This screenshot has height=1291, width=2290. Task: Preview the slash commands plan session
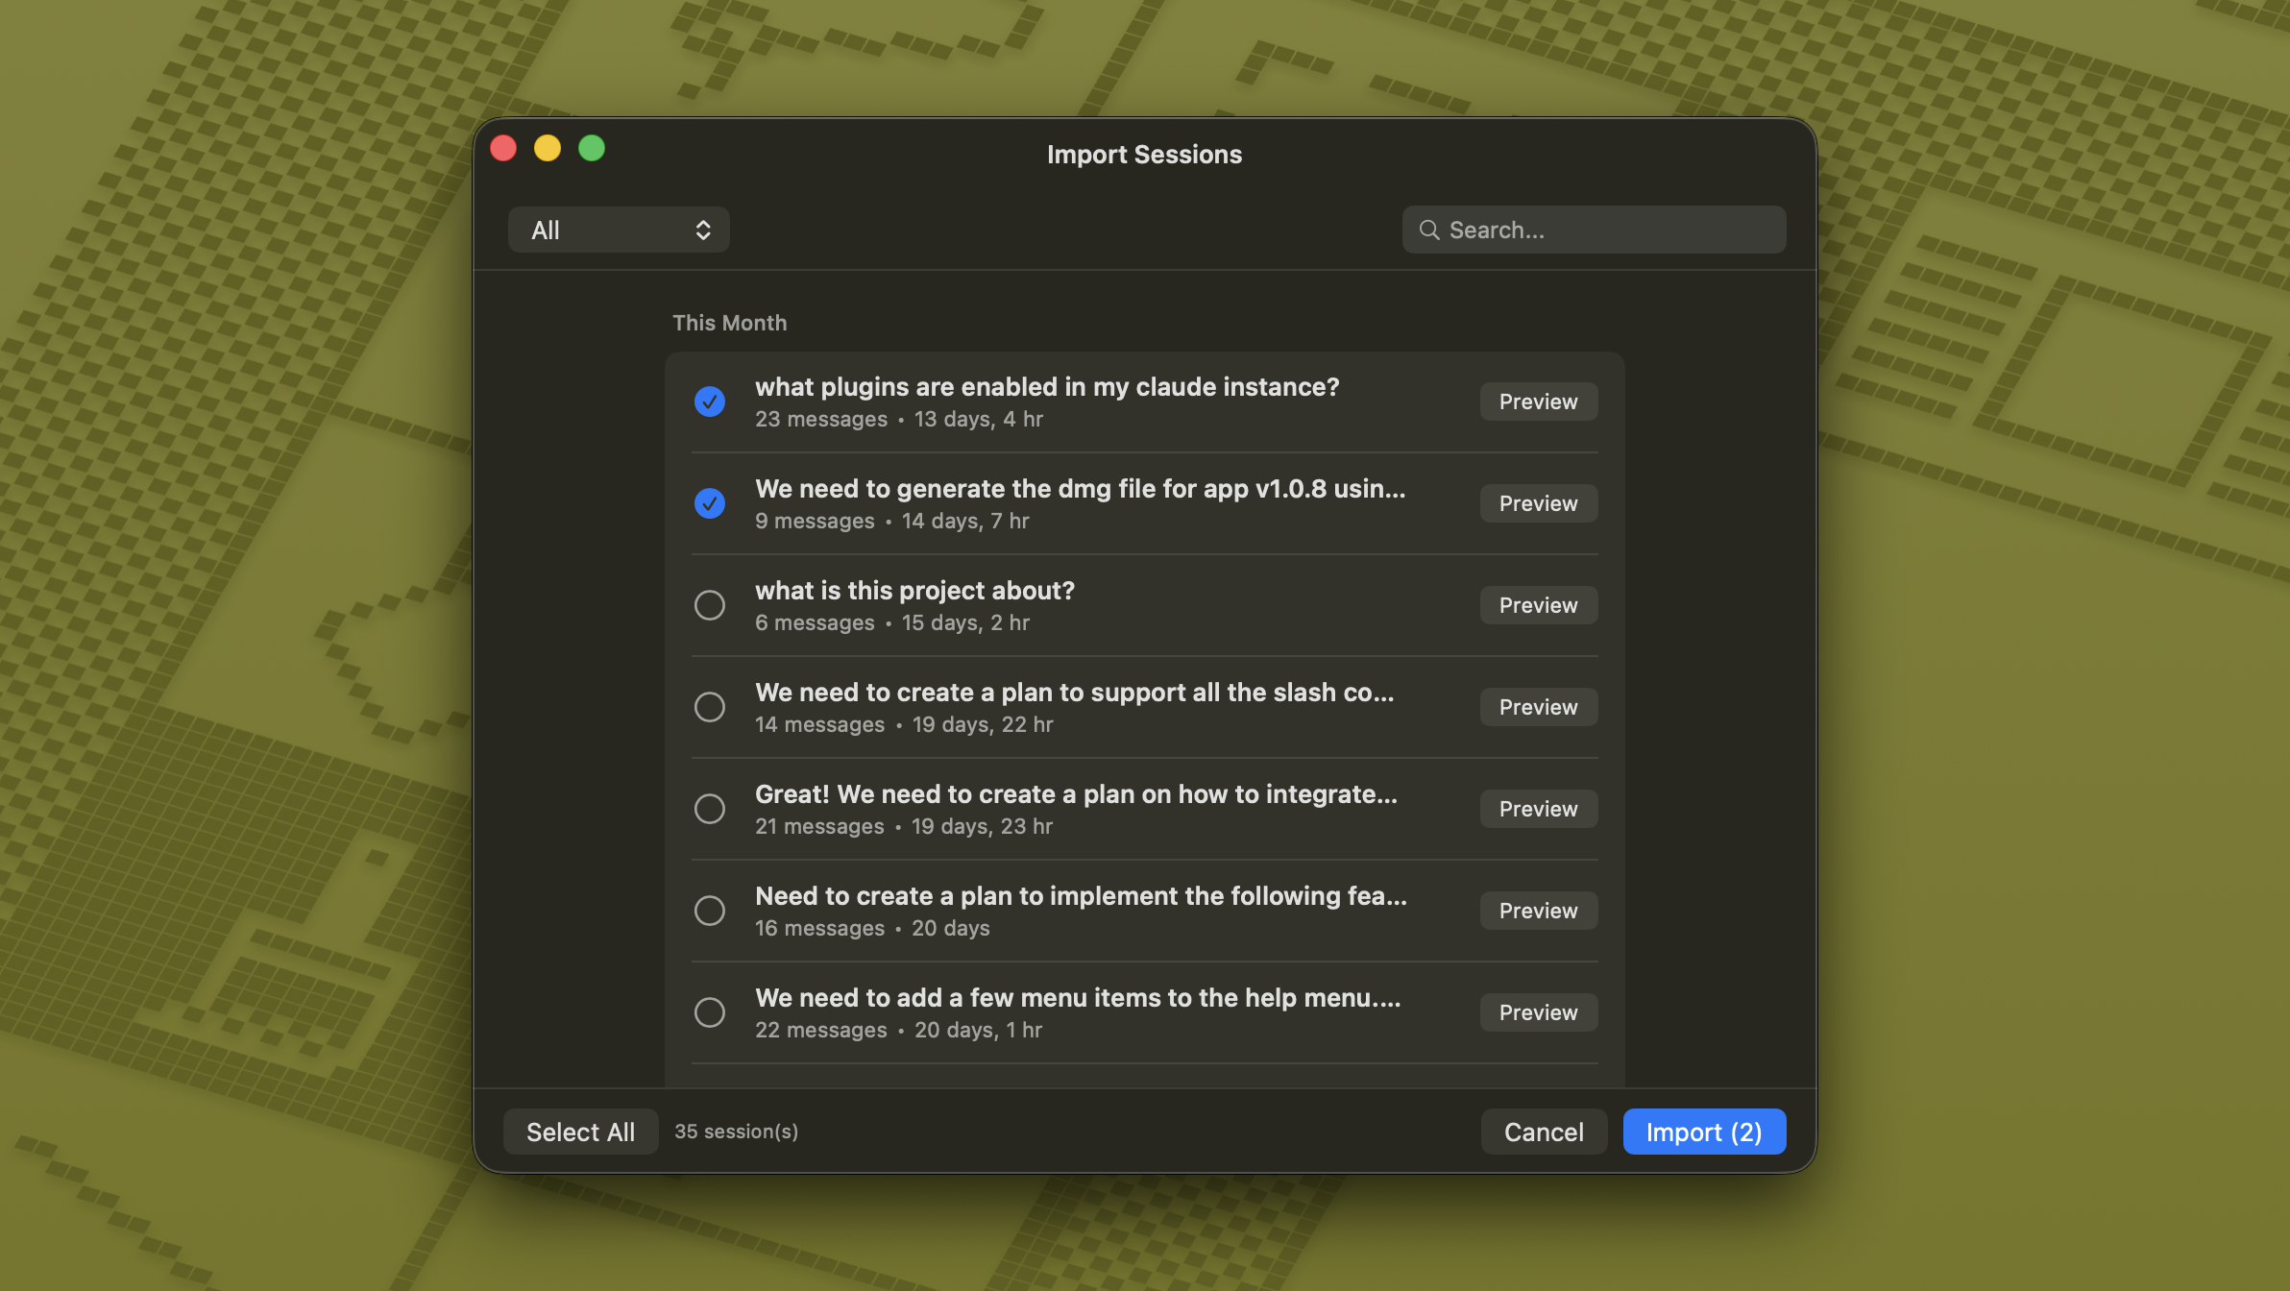[1537, 706]
